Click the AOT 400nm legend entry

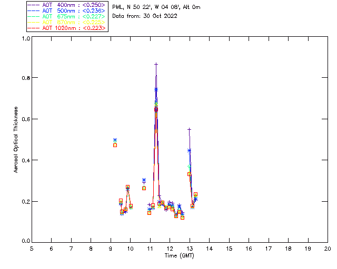[x=67, y=5]
